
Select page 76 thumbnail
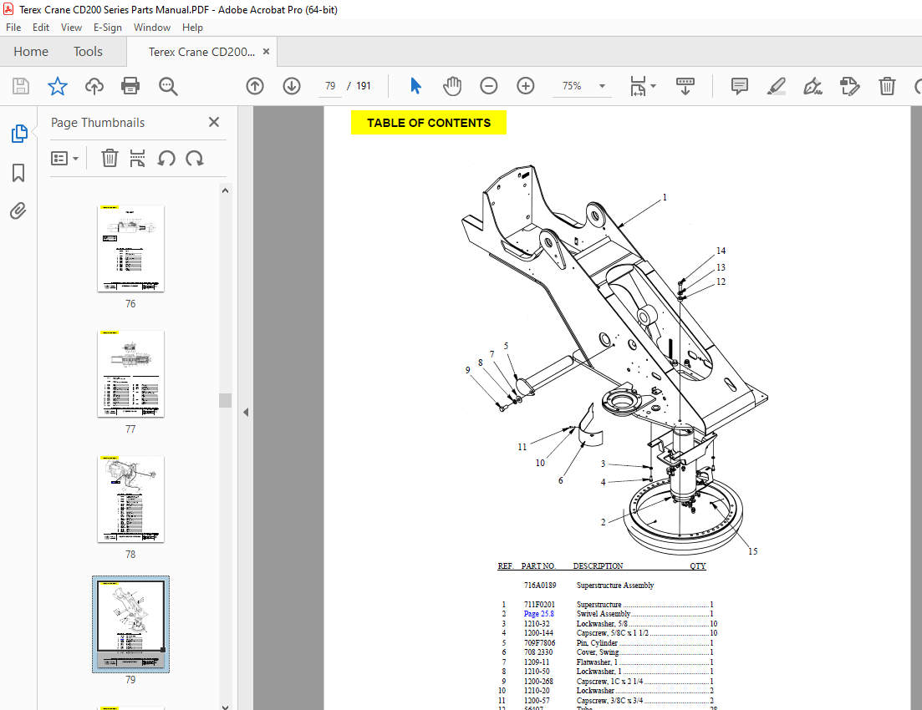pos(130,249)
